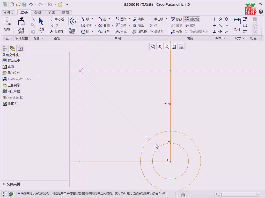Viewport: 265px width, 198px height.
Task: Select the 样条 spline tool
Action: [x=104, y=32]
